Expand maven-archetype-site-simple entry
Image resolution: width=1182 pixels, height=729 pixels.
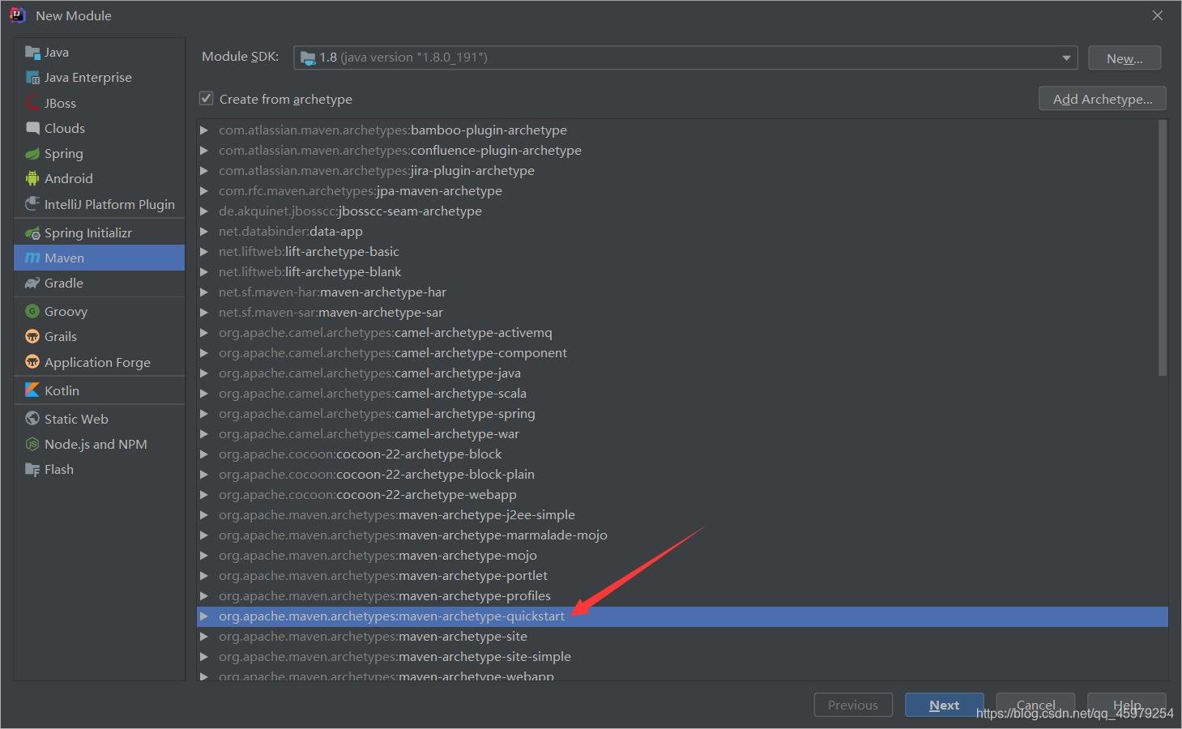(x=204, y=657)
